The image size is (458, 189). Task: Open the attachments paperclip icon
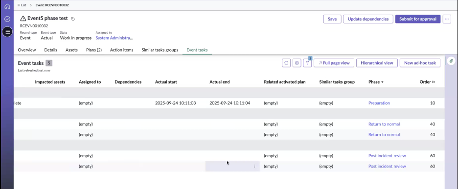[x=451, y=61]
